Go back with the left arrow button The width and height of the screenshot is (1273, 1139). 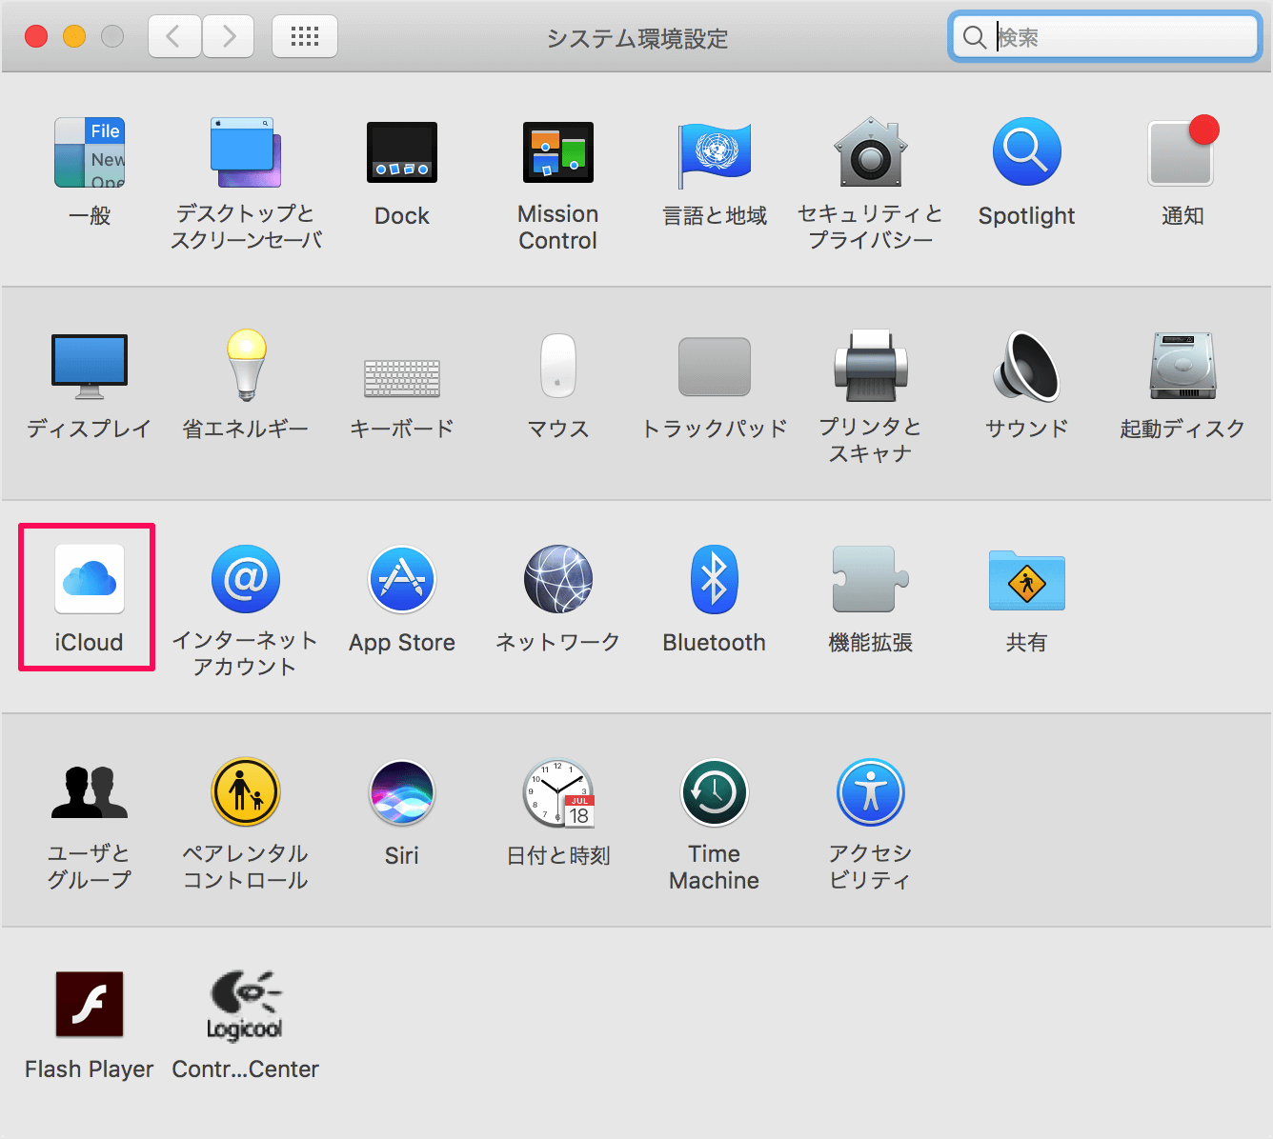click(174, 37)
